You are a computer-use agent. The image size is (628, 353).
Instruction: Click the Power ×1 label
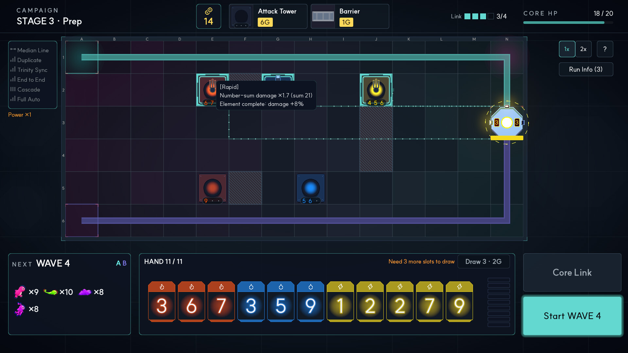coord(20,115)
